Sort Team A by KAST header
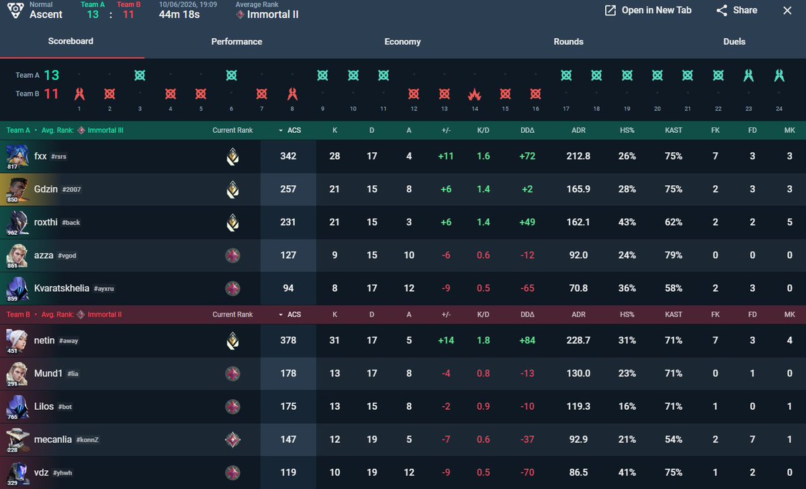806x489 pixels. point(674,130)
